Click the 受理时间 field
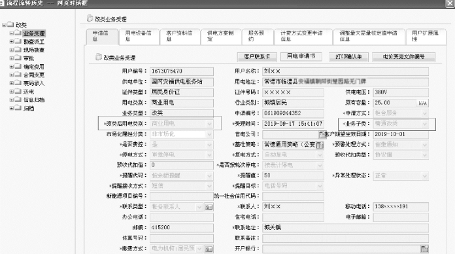 (x=293, y=124)
